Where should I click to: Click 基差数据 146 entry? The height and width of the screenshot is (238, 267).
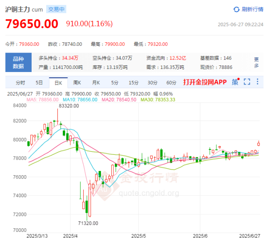(x=216, y=58)
